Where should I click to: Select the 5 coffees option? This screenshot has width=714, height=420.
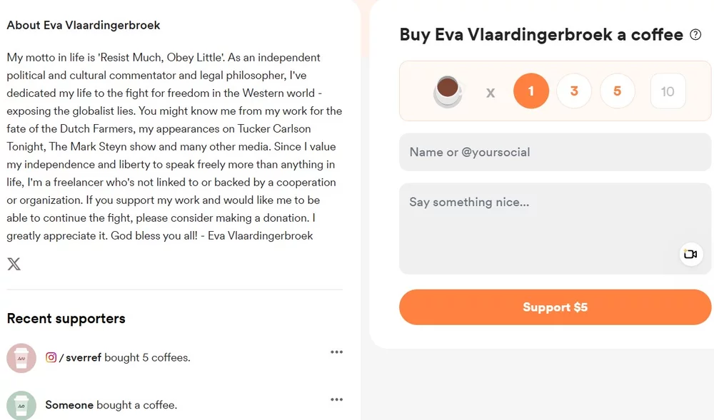(618, 91)
